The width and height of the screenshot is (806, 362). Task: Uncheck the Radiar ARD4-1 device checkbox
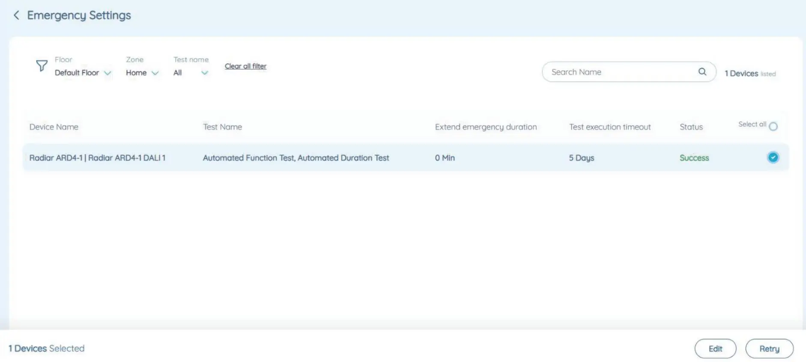coord(773,157)
